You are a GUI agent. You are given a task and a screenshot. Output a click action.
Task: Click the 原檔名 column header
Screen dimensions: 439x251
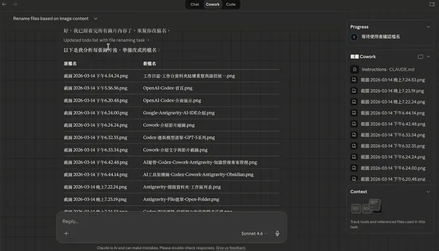coord(70,63)
